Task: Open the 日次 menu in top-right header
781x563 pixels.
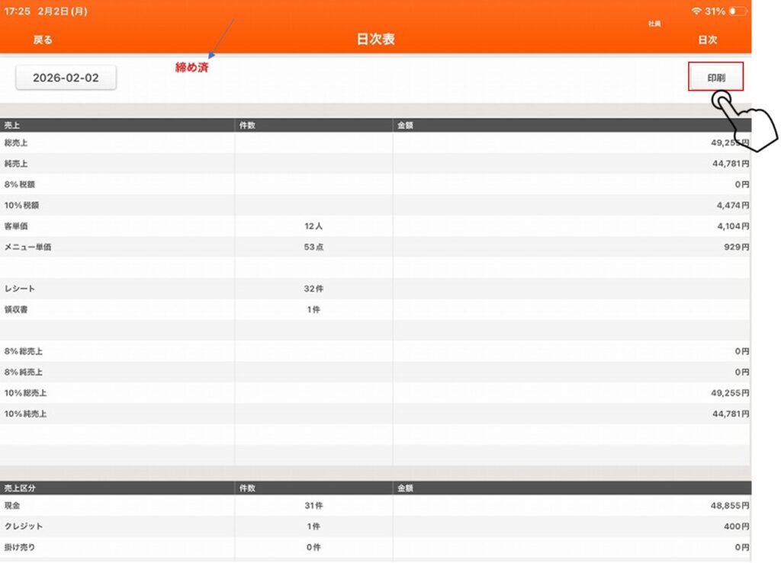Action: 707,40
